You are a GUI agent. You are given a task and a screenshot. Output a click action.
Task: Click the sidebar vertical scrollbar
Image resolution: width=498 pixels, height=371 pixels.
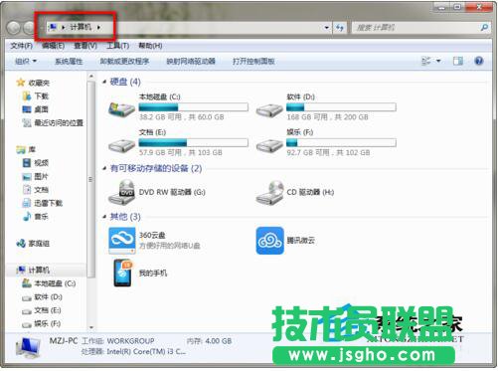point(91,179)
